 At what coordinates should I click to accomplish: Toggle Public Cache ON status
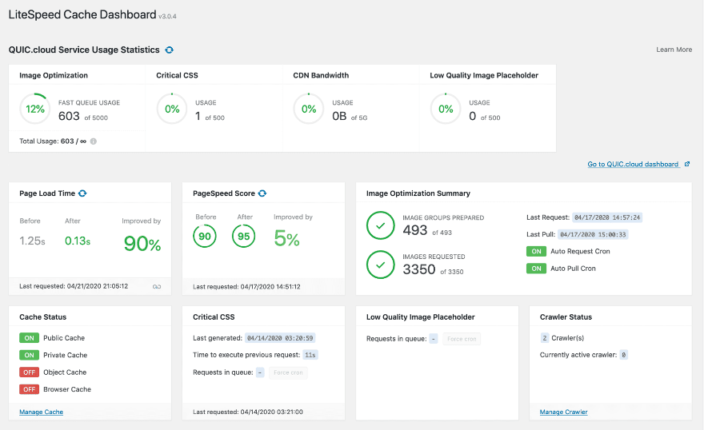point(30,338)
